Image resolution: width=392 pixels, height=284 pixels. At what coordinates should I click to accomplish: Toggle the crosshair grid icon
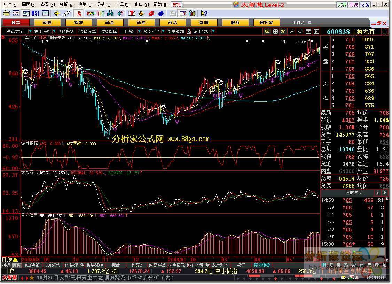click(x=275, y=31)
